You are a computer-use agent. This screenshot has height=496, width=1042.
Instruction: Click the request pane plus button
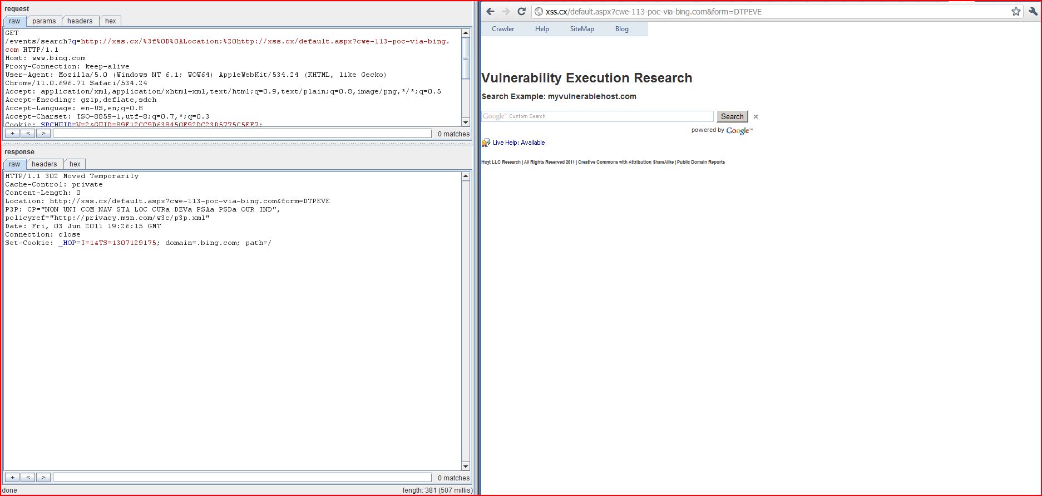(12, 134)
